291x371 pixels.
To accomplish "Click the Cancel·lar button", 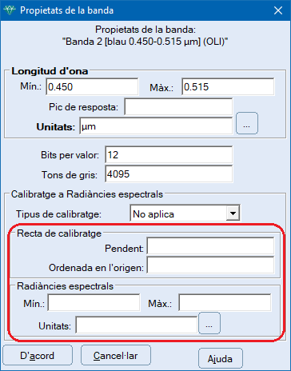I will coord(116,355).
